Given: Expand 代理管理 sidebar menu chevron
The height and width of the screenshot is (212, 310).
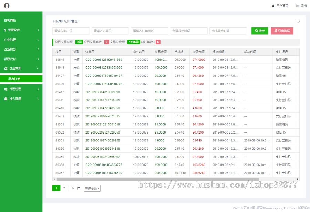Looking at the screenshot, I should tap(38, 89).
